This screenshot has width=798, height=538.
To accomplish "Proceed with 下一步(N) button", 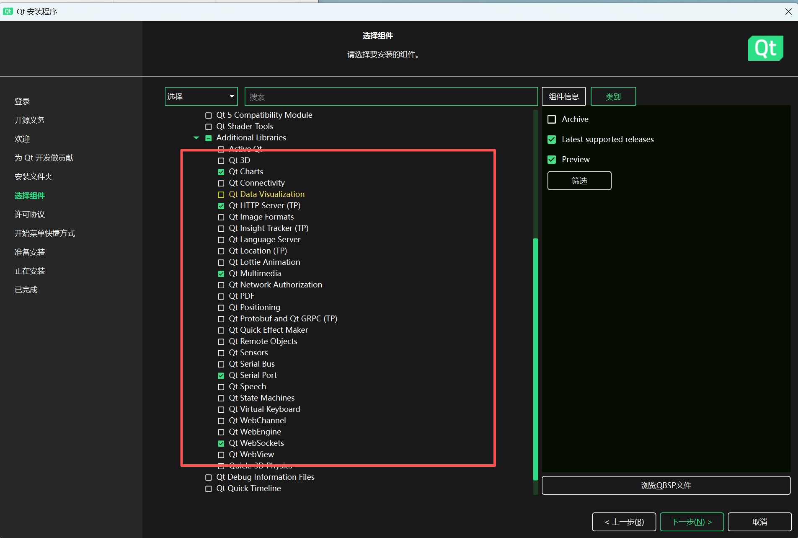I will (x=692, y=522).
